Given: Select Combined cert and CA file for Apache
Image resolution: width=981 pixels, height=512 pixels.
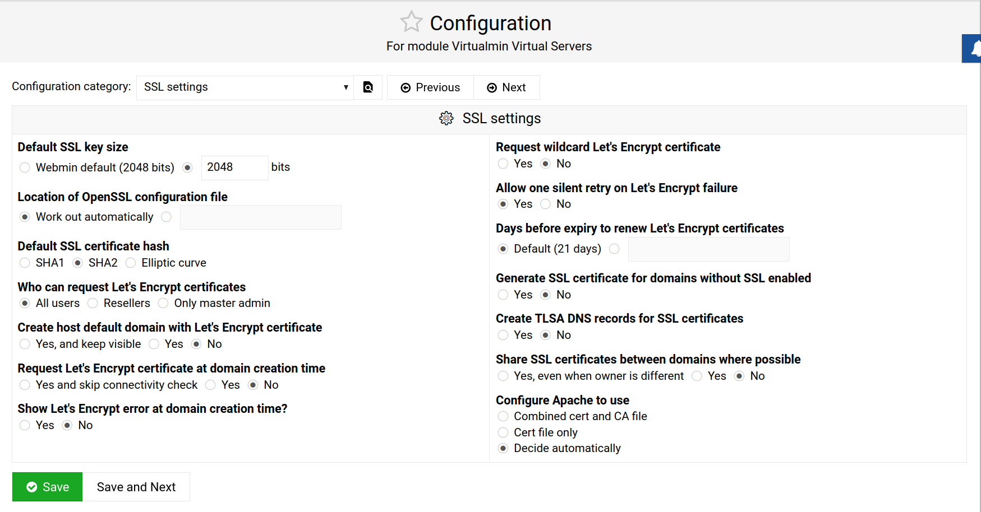Looking at the screenshot, I should pos(503,416).
